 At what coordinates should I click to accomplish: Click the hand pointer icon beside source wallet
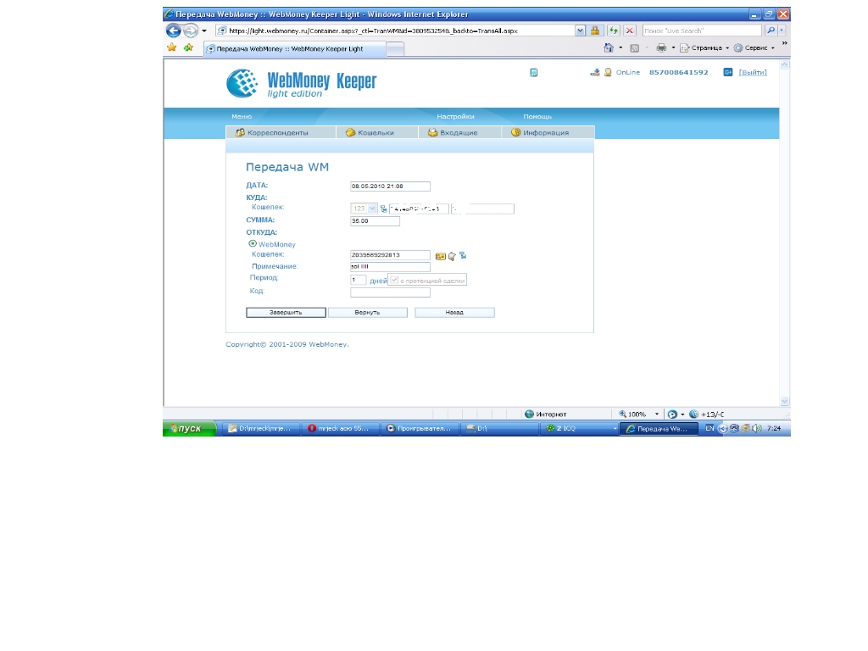click(x=453, y=256)
